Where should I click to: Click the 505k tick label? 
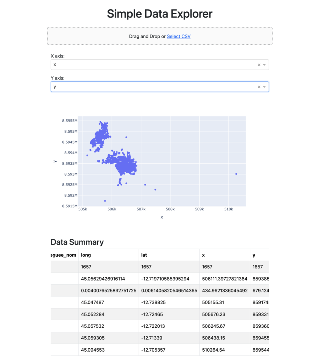coord(83,209)
